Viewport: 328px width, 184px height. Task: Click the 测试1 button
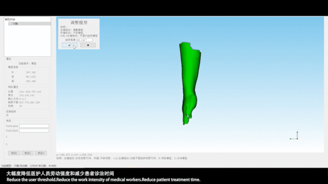tap(14, 153)
